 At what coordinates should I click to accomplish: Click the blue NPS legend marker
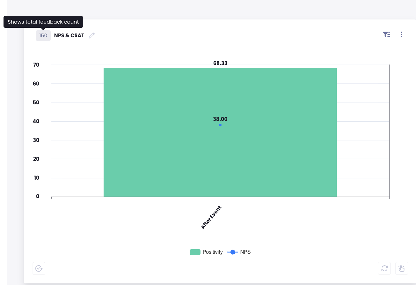coord(233,252)
